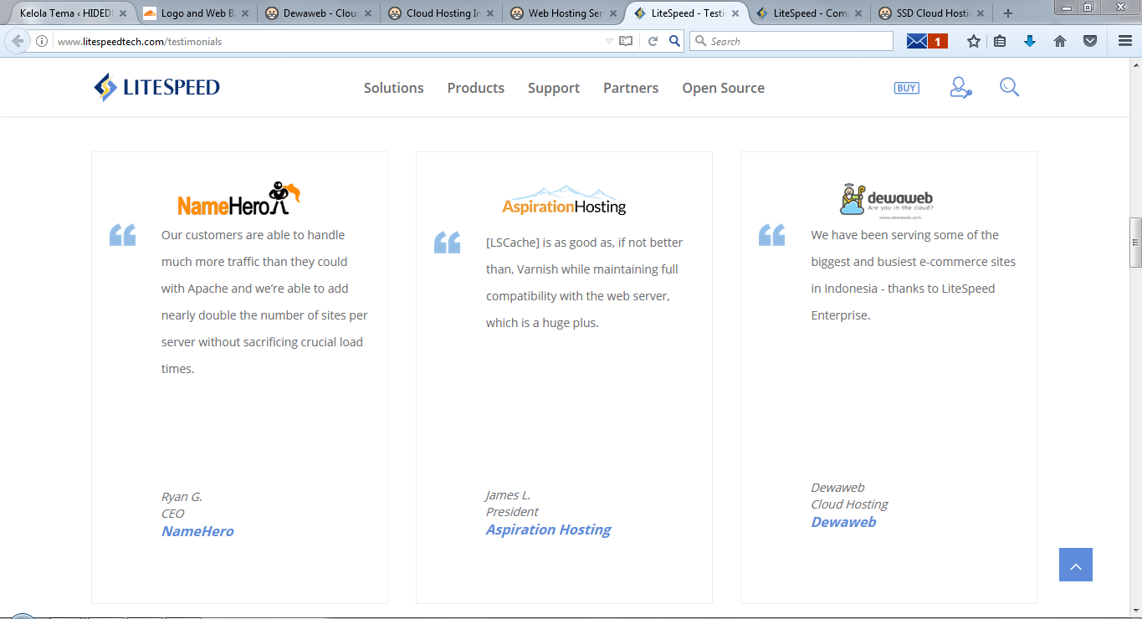Open the Solutions menu
This screenshot has width=1142, height=619.
(x=394, y=88)
